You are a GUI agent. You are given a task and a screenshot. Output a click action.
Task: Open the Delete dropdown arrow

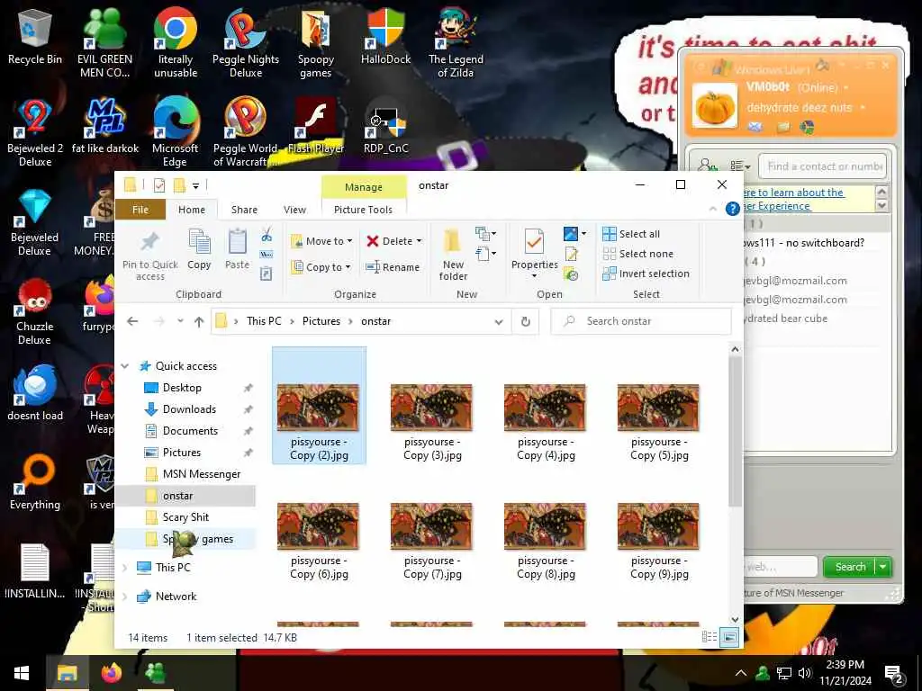pos(420,241)
